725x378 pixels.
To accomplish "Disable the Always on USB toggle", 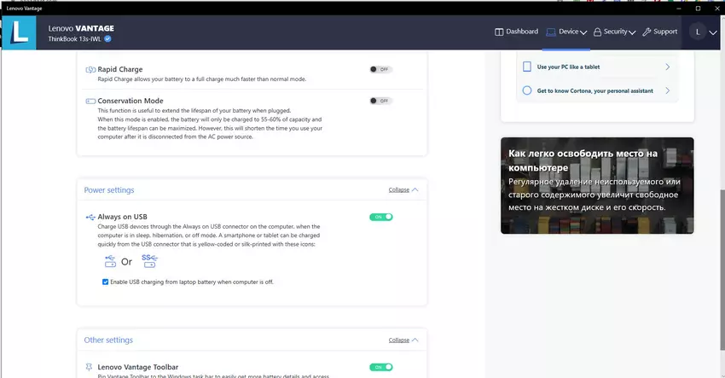I will coord(380,217).
